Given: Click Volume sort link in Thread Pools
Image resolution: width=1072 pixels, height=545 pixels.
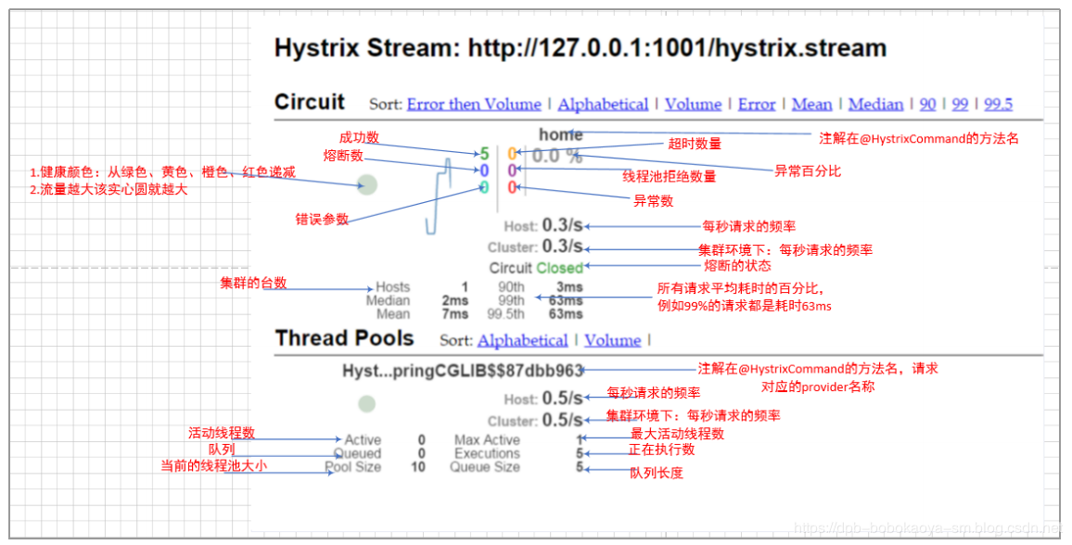Looking at the screenshot, I should point(613,340).
